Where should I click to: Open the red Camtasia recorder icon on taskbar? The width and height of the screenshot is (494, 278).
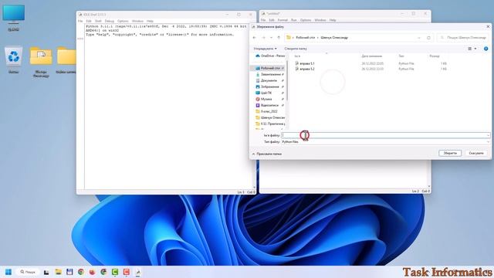tap(127, 272)
